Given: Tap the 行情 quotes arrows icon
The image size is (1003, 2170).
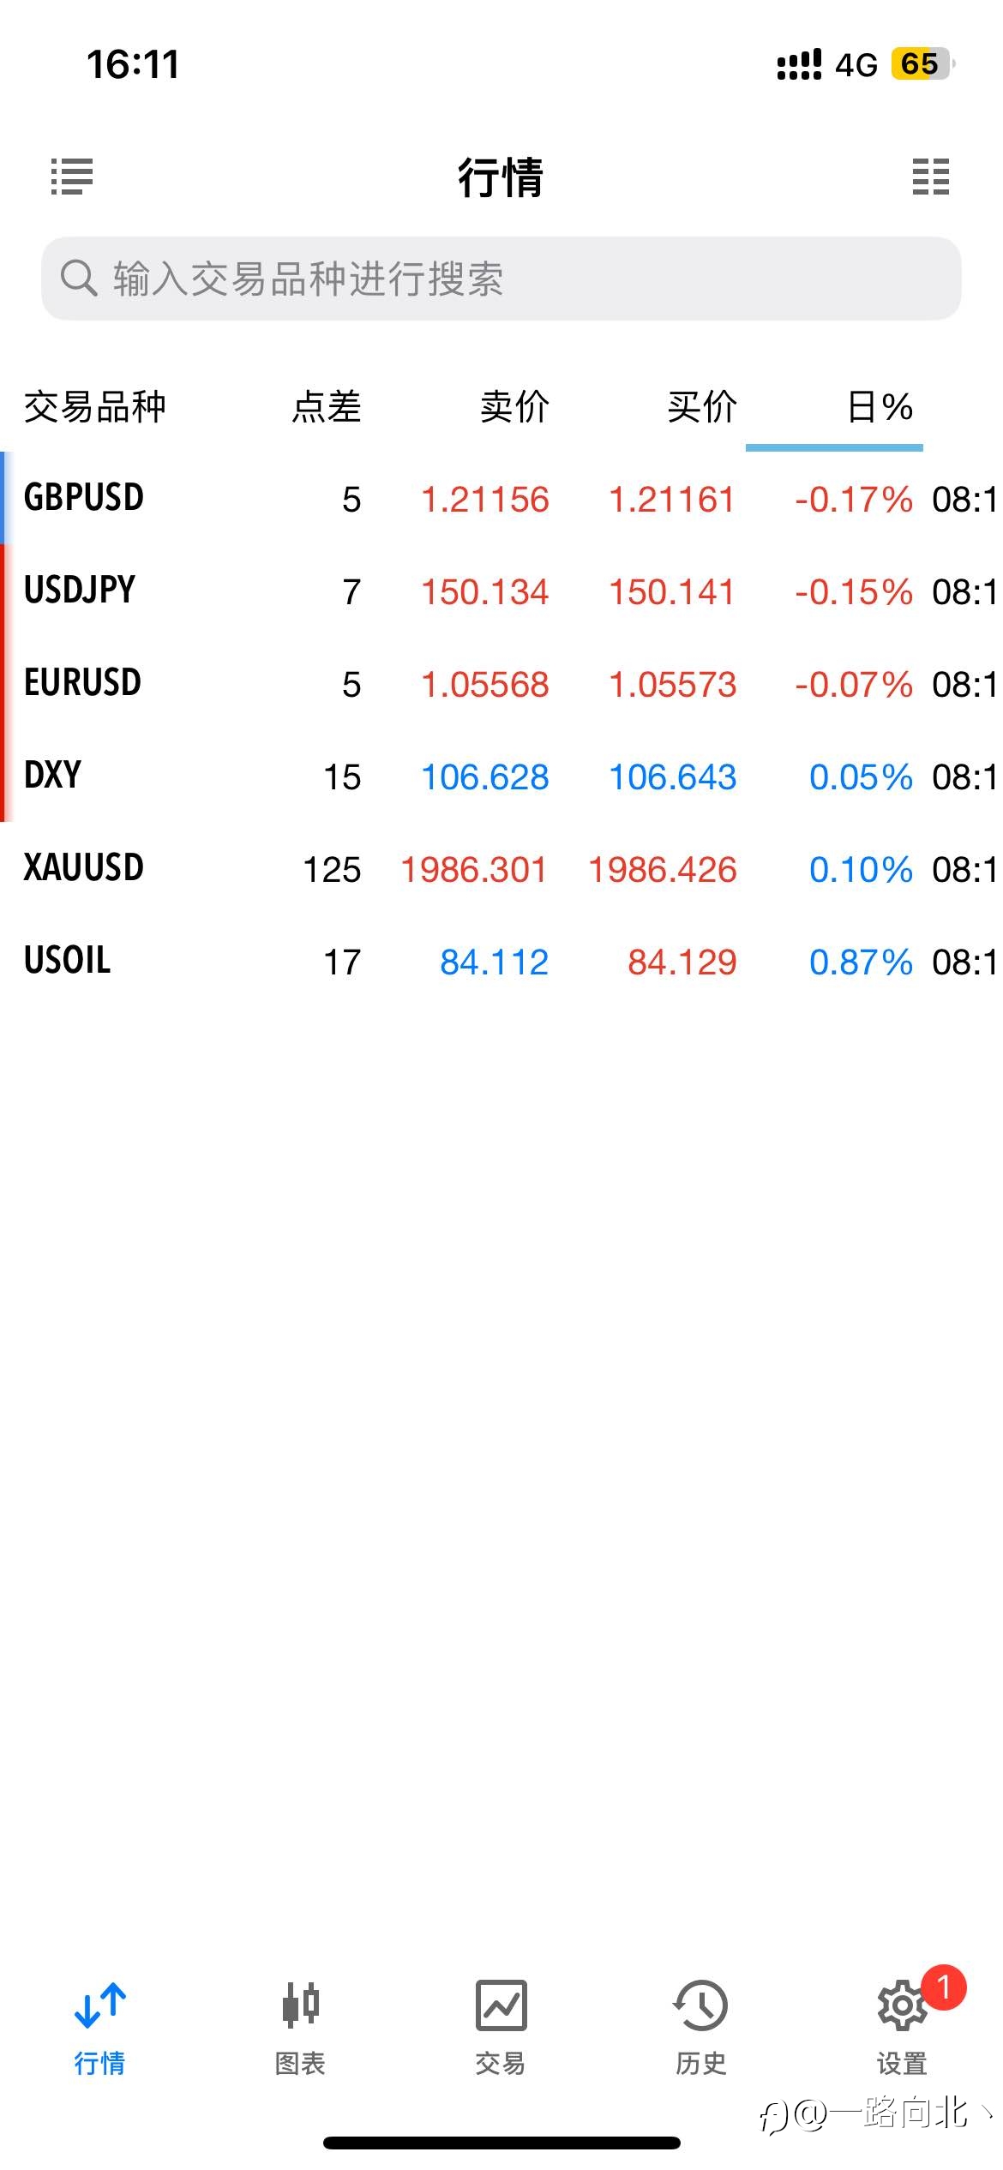Looking at the screenshot, I should point(100,2005).
